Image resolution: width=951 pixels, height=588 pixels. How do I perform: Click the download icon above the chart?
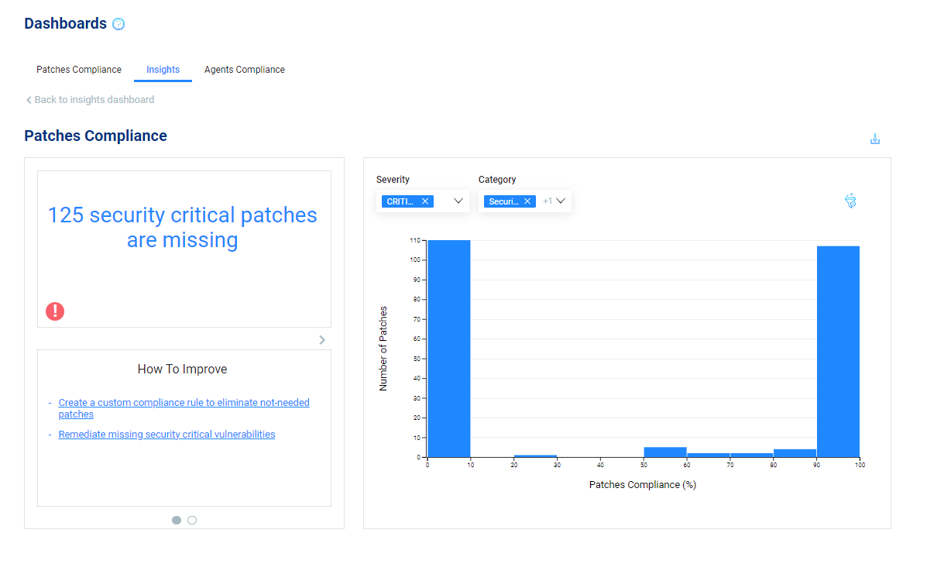pos(875,139)
